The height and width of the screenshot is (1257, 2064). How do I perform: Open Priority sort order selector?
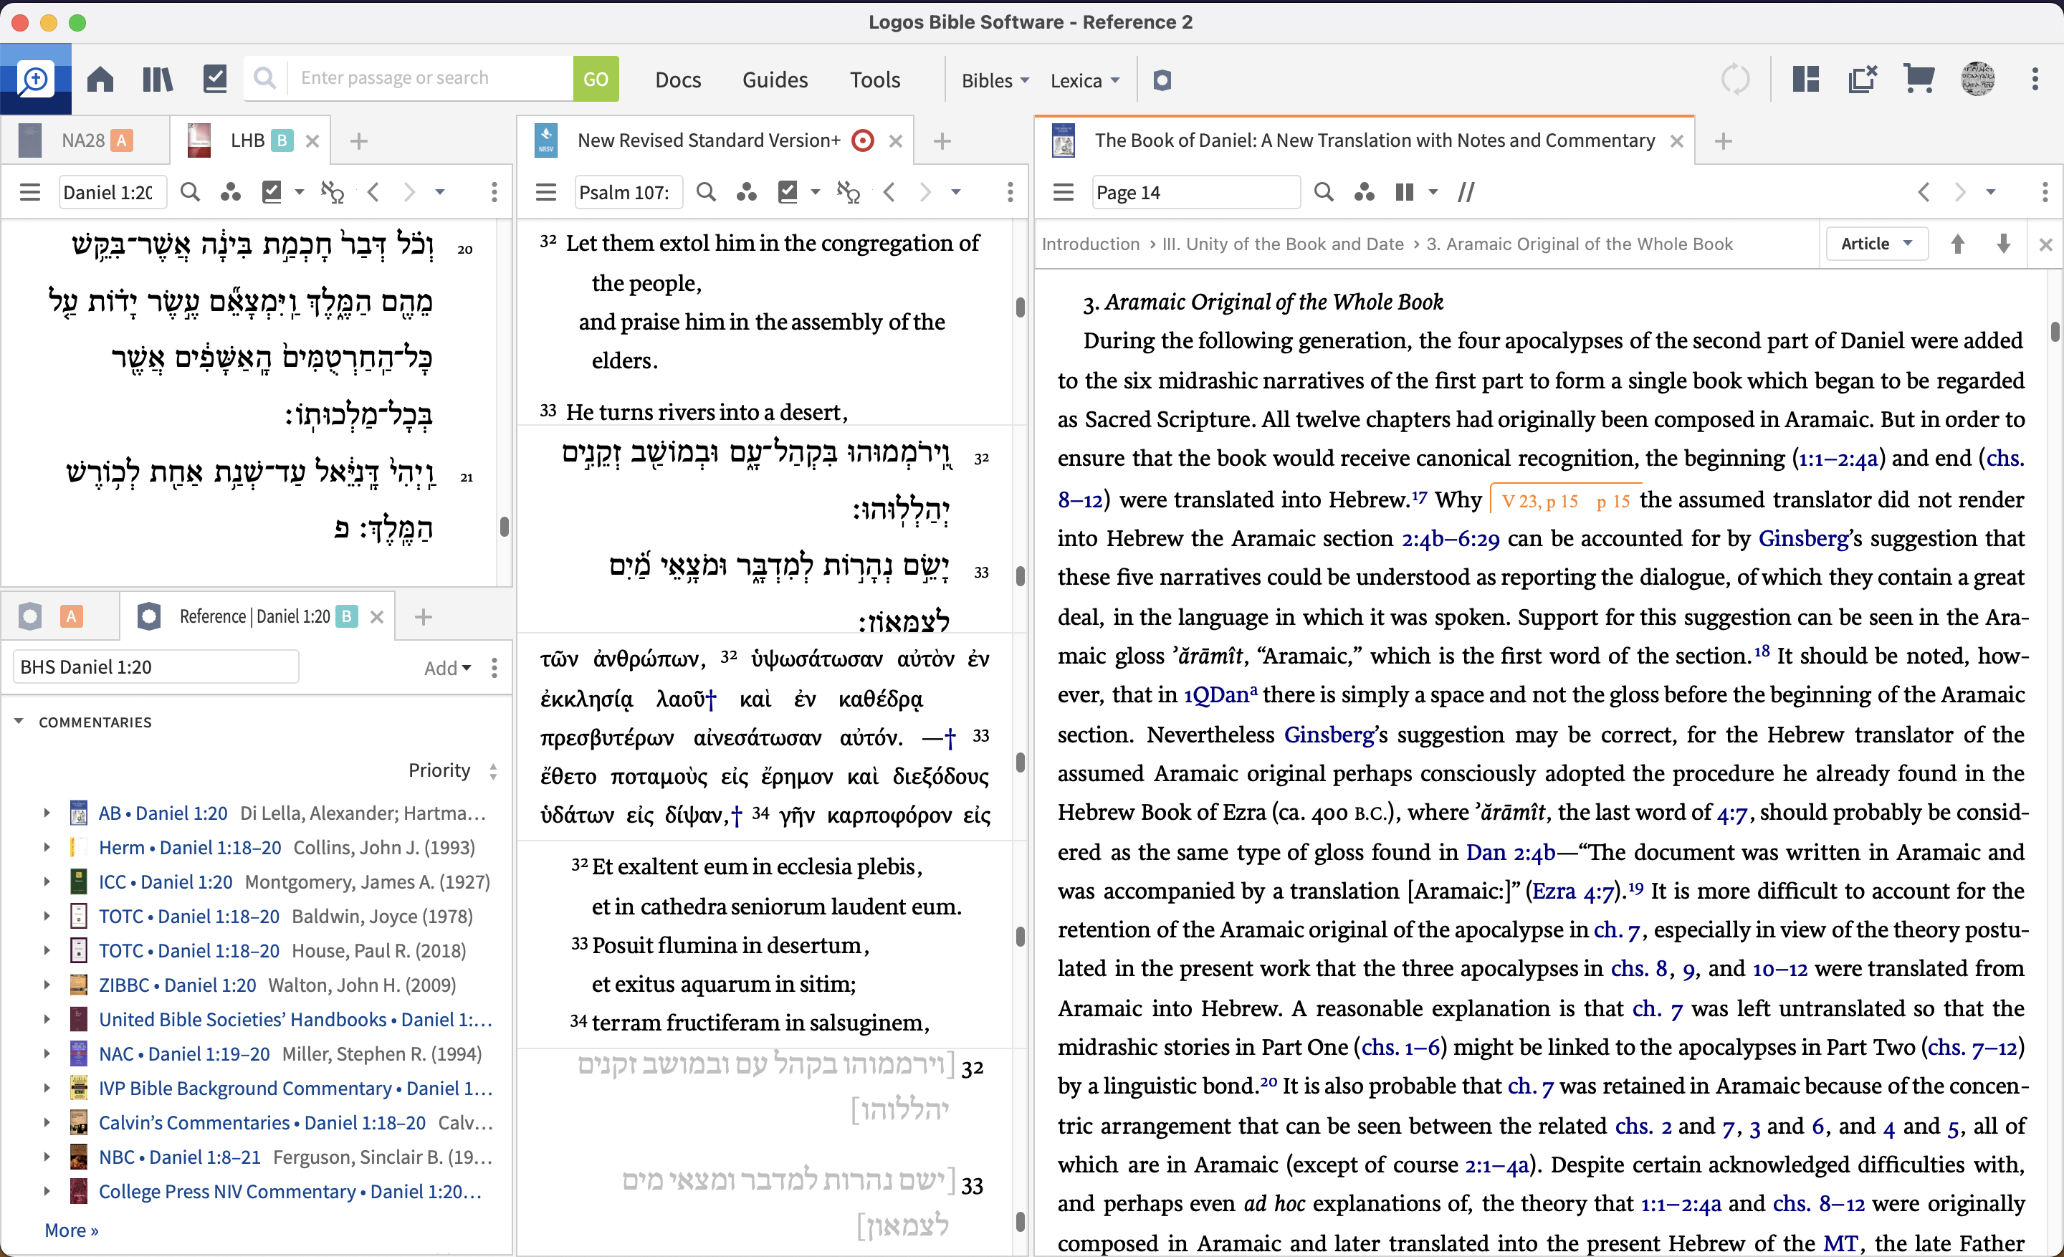point(453,770)
